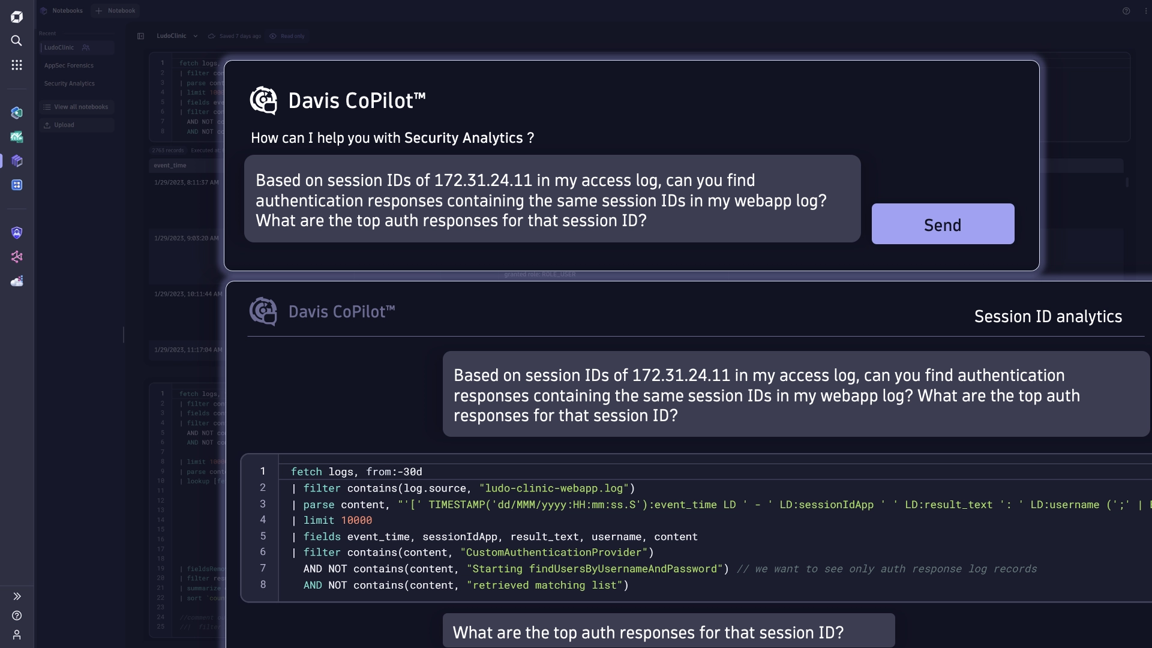Select AppSec Forensics notebook
The width and height of the screenshot is (1152, 648).
click(69, 65)
